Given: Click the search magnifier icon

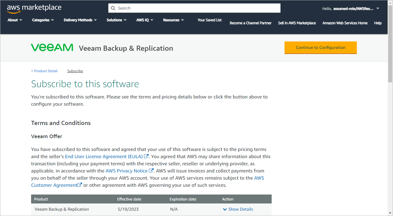Looking at the screenshot, I should (113, 8).
